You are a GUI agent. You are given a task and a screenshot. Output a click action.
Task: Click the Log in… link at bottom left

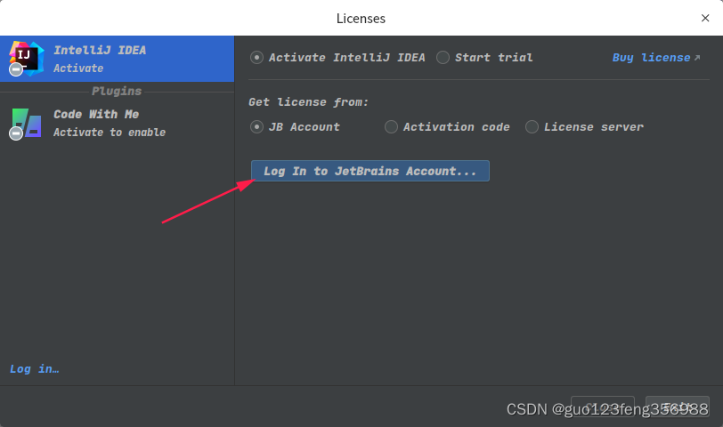click(35, 369)
